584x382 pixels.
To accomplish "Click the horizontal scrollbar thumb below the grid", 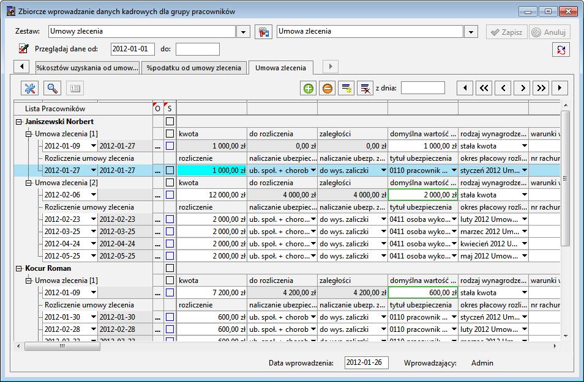I will pyautogui.click(x=62, y=347).
